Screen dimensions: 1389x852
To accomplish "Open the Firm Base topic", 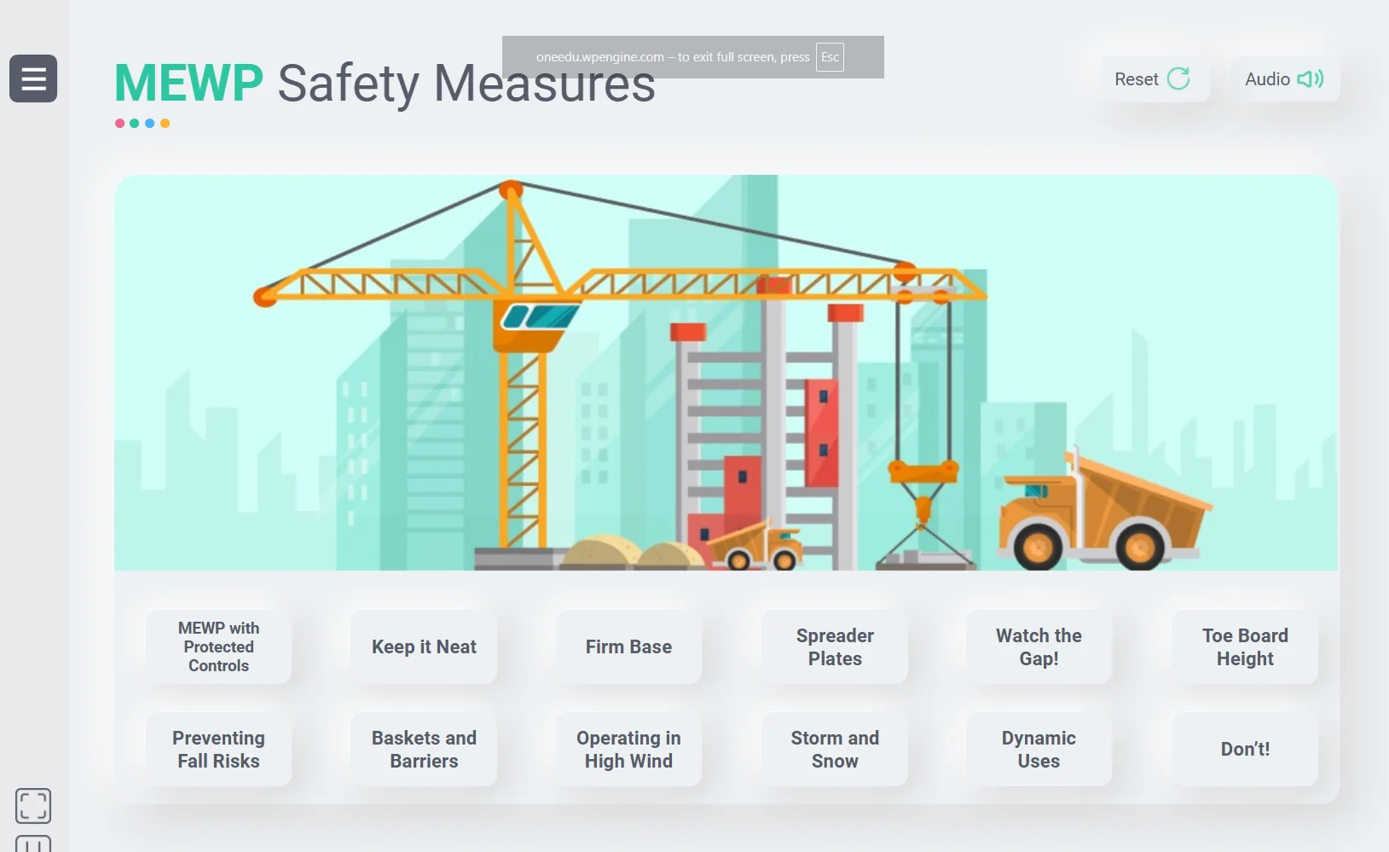I will 629,647.
